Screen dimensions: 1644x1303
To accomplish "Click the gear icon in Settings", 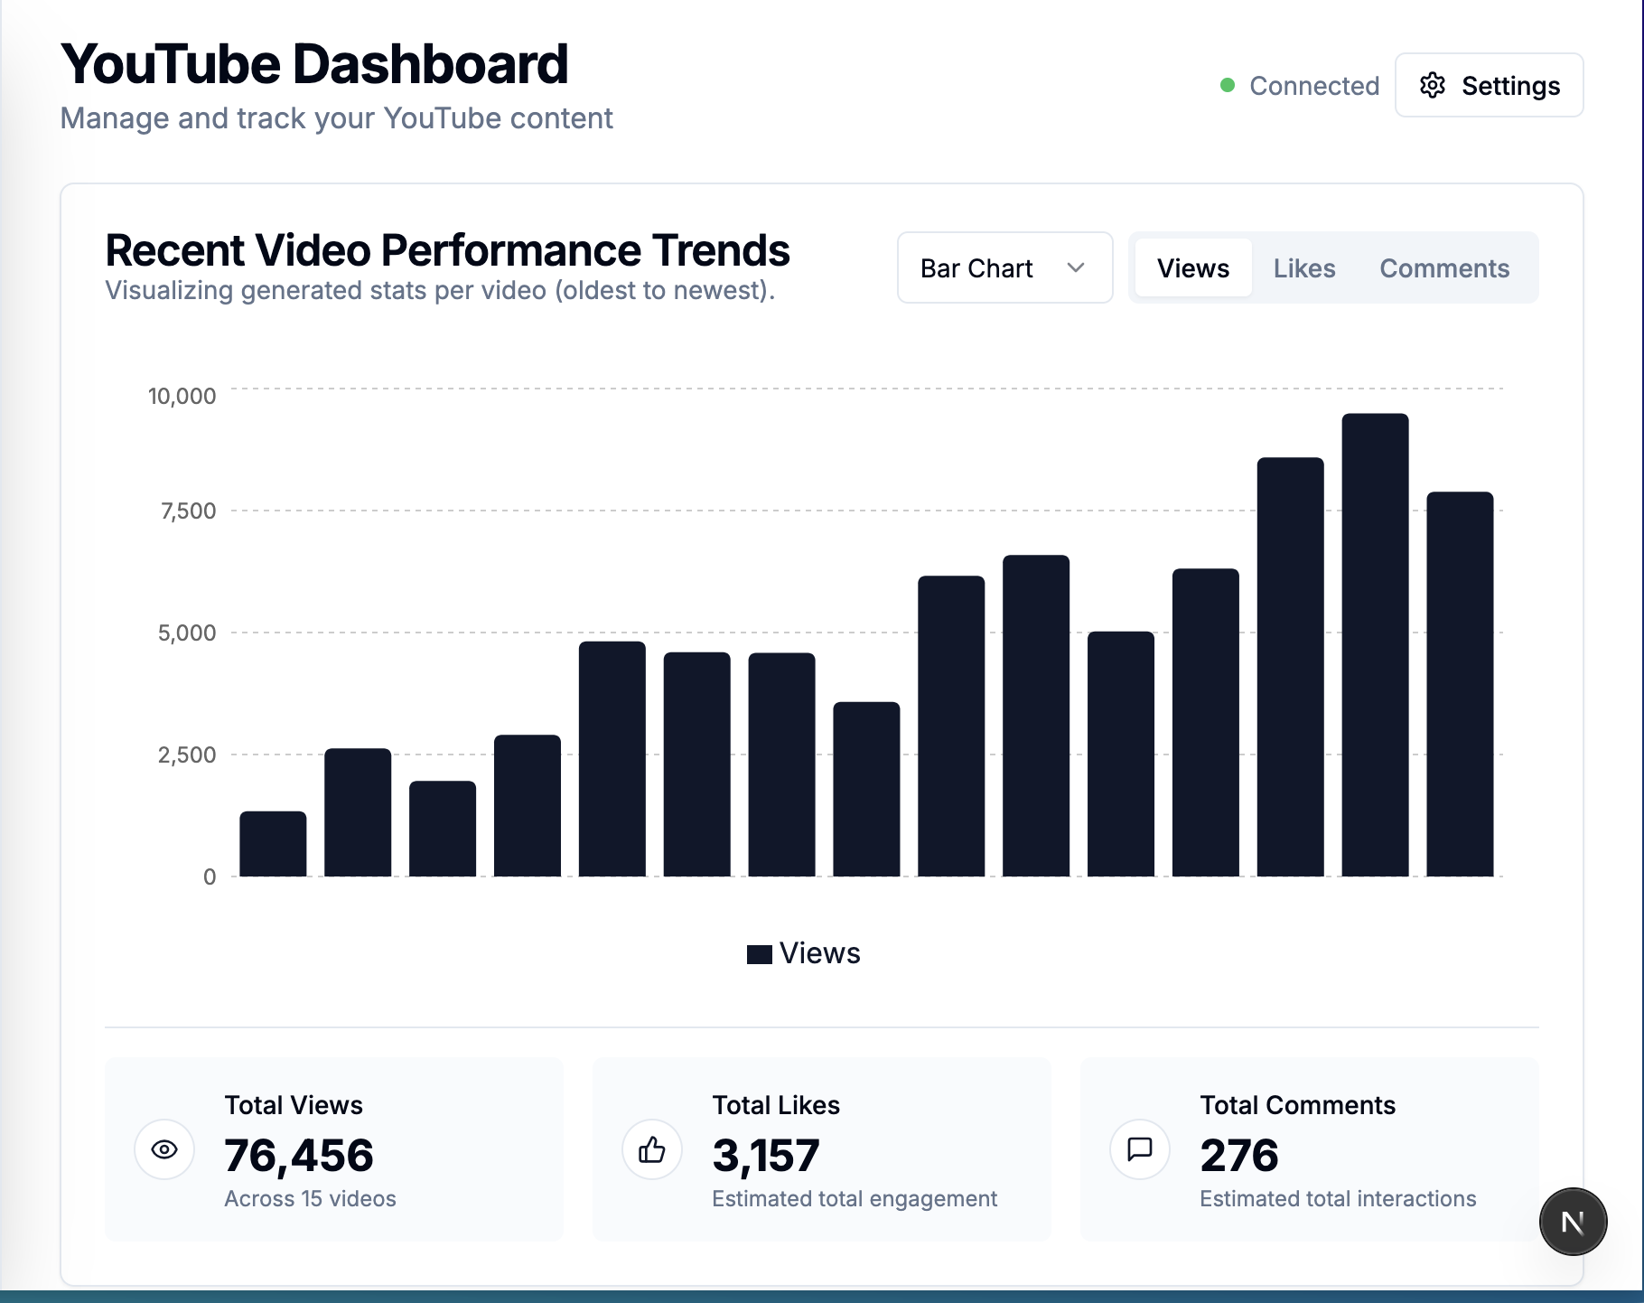I will pos(1433,85).
